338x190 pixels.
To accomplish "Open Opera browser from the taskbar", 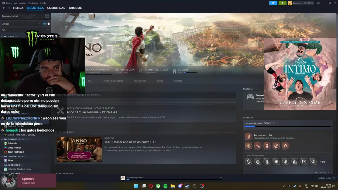I will [x=151, y=186].
